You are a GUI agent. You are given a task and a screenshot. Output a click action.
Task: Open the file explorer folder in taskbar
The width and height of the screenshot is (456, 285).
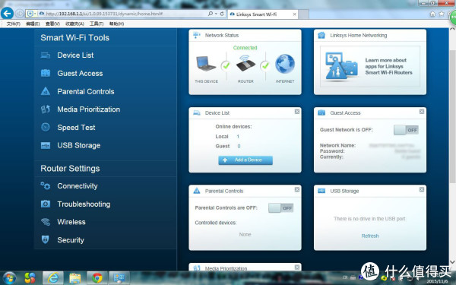point(75,278)
